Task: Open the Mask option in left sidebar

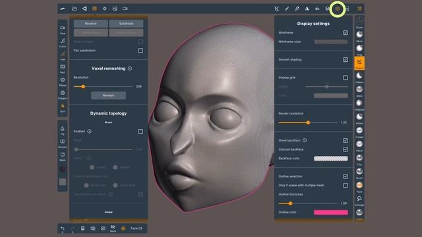Action: (x=63, y=157)
